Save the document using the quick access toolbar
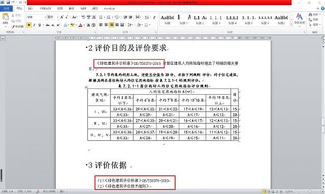 (8, 2)
